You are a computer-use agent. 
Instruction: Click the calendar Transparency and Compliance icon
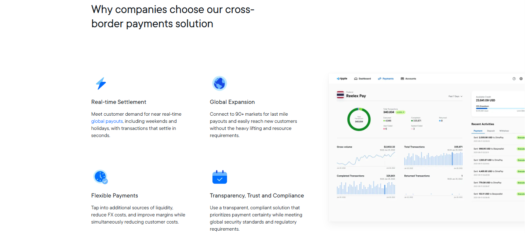(x=220, y=177)
